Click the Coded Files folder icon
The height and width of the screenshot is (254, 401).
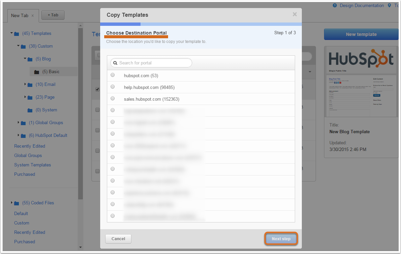16,203
